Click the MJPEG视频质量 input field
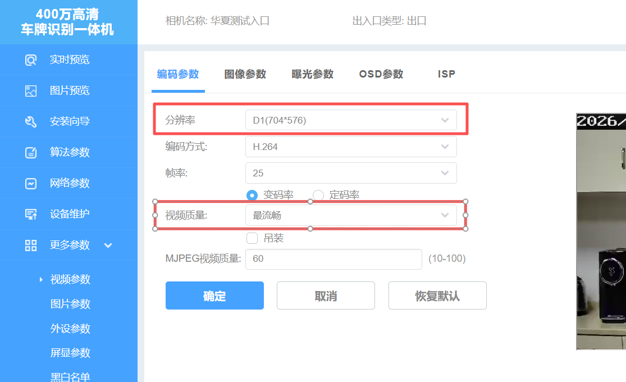626x382 pixels. 333,259
